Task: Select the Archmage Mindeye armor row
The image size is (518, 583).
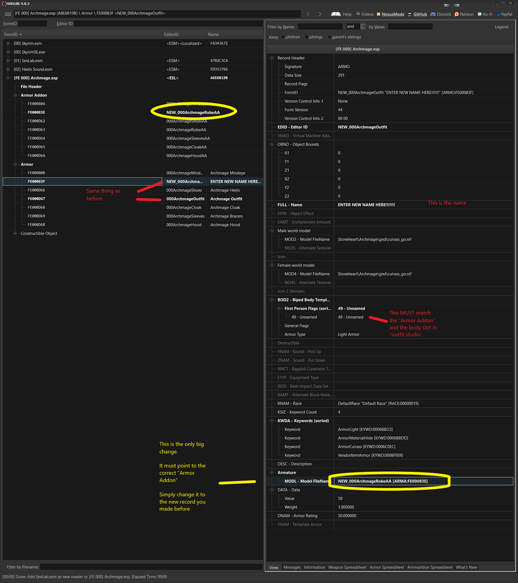Action: coord(133,173)
